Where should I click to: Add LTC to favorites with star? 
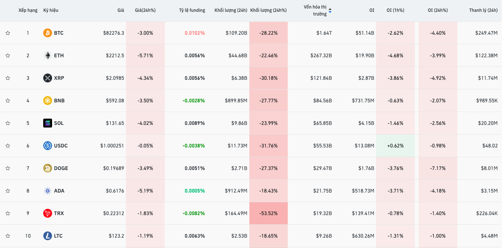click(x=8, y=236)
